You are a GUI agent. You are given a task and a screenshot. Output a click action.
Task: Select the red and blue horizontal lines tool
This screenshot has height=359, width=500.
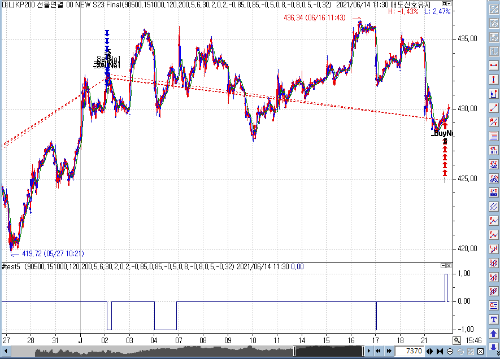[494, 135]
